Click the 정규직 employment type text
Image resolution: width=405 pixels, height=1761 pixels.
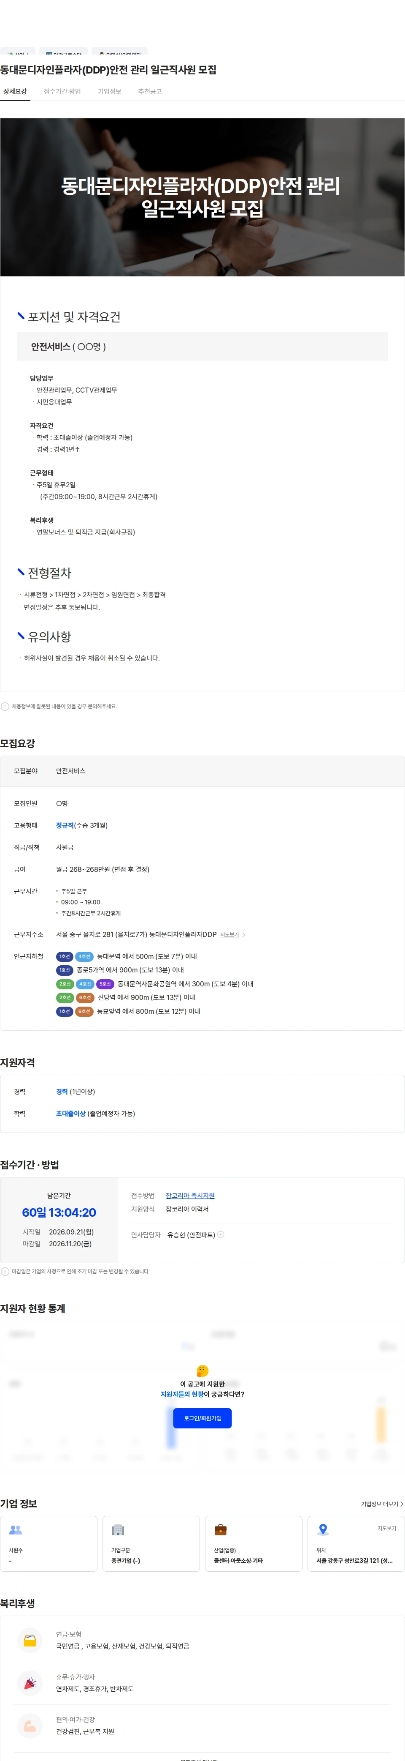pyautogui.click(x=65, y=825)
